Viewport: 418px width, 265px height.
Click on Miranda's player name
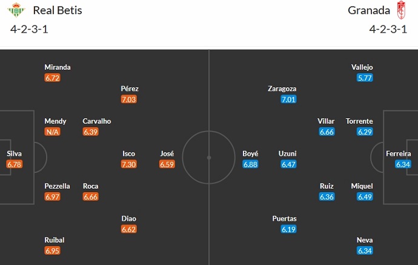pyautogui.click(x=58, y=67)
